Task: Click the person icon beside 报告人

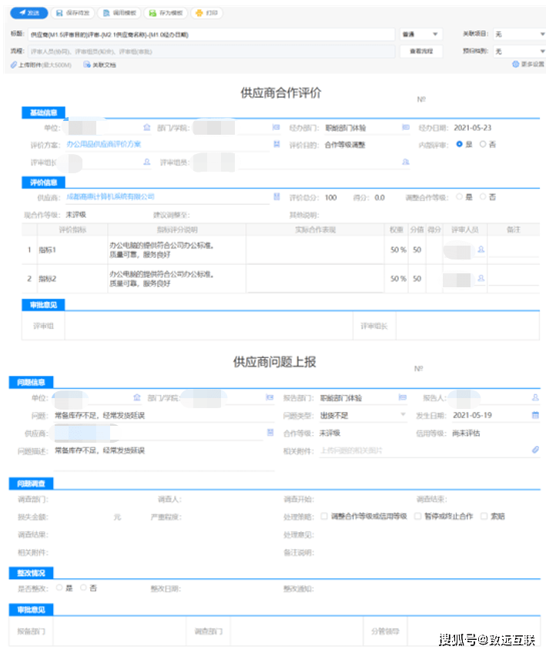Action: (x=535, y=398)
